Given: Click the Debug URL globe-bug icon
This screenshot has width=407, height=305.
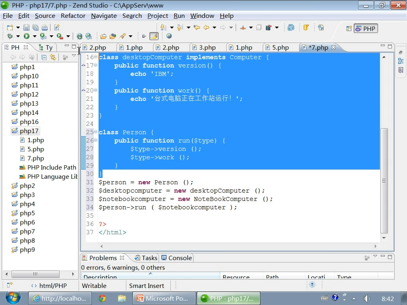Looking at the screenshot, I should 79,36.
